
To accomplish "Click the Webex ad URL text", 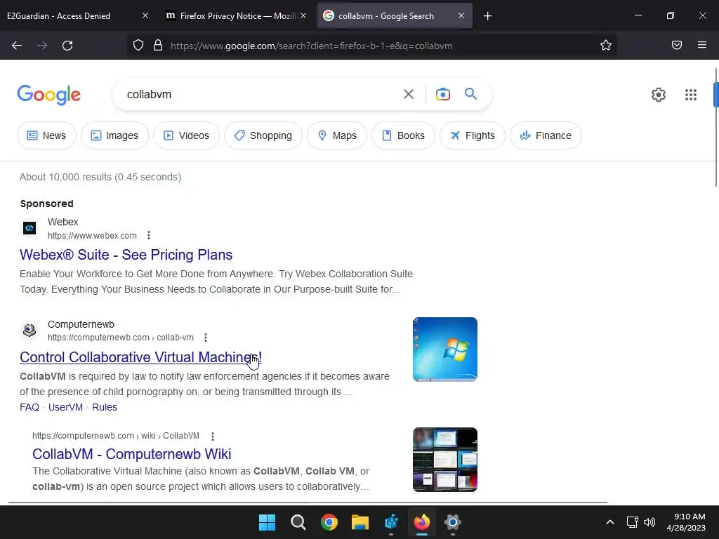I will (x=92, y=236).
